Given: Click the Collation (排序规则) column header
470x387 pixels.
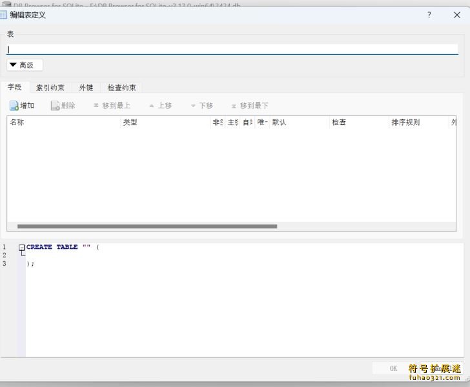Looking at the screenshot, I should coord(419,122).
